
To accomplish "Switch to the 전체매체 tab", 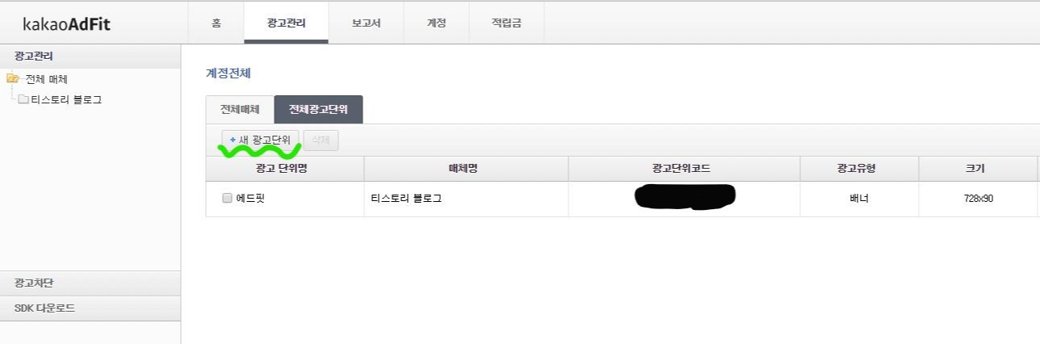I will click(x=240, y=110).
